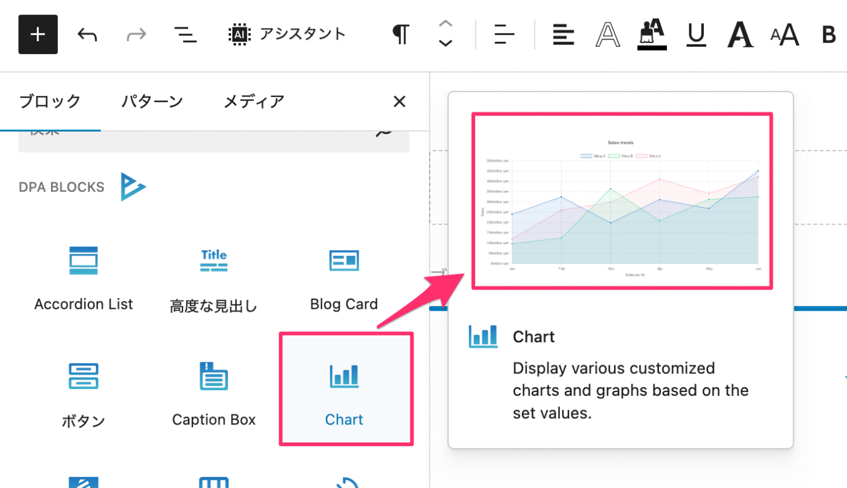
Task: Switch to the メディア tab
Action: [x=253, y=101]
